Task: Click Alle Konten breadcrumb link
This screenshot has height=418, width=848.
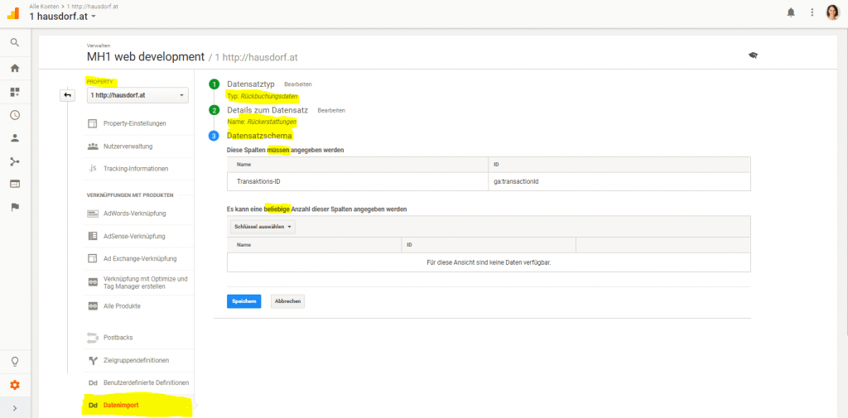Action: click(43, 6)
